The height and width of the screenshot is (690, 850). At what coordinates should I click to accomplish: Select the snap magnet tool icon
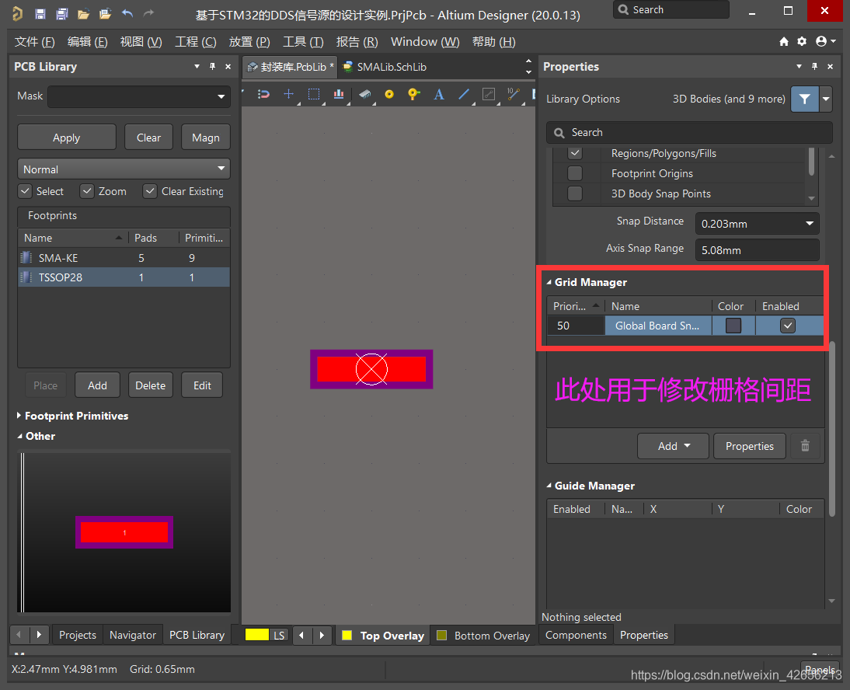pos(263,94)
